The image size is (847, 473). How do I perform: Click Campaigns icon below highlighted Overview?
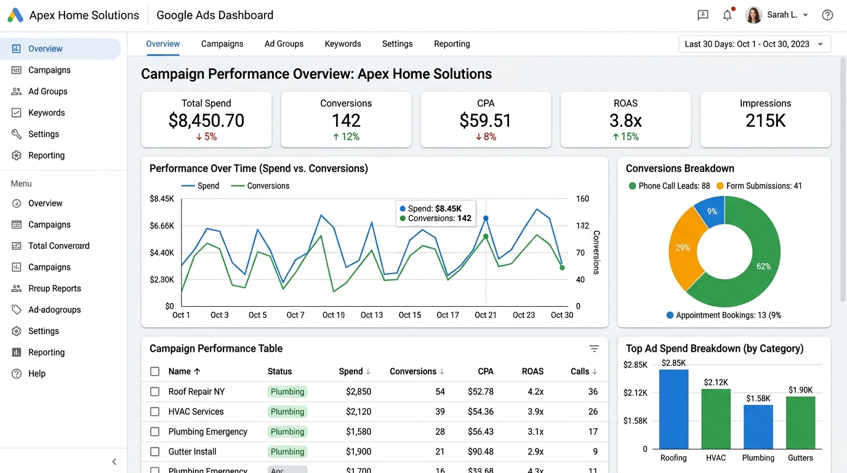tap(17, 70)
